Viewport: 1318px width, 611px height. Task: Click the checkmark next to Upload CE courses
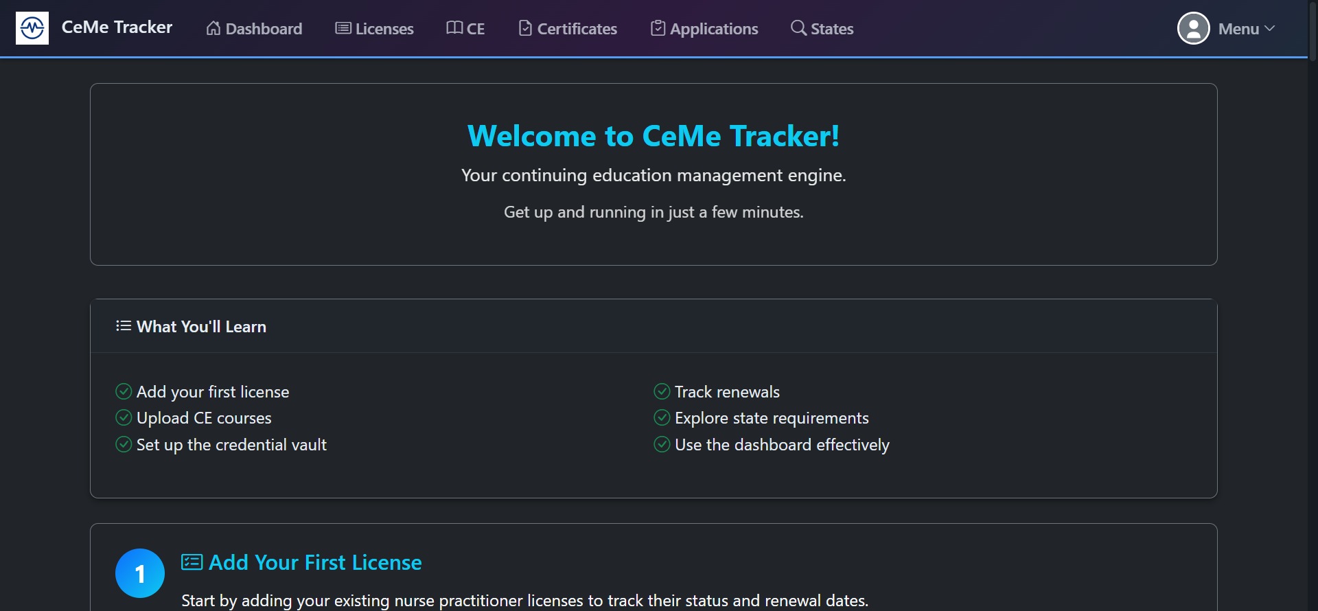[124, 417]
